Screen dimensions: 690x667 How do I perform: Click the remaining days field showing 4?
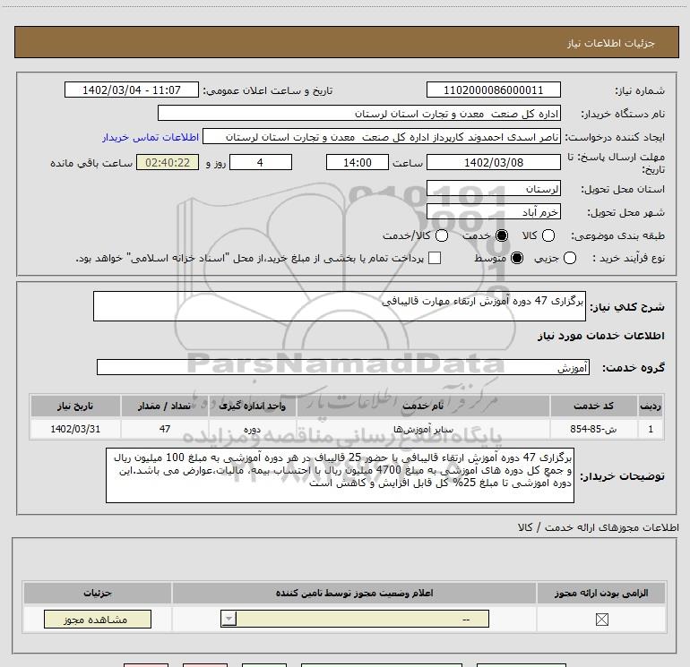click(261, 162)
